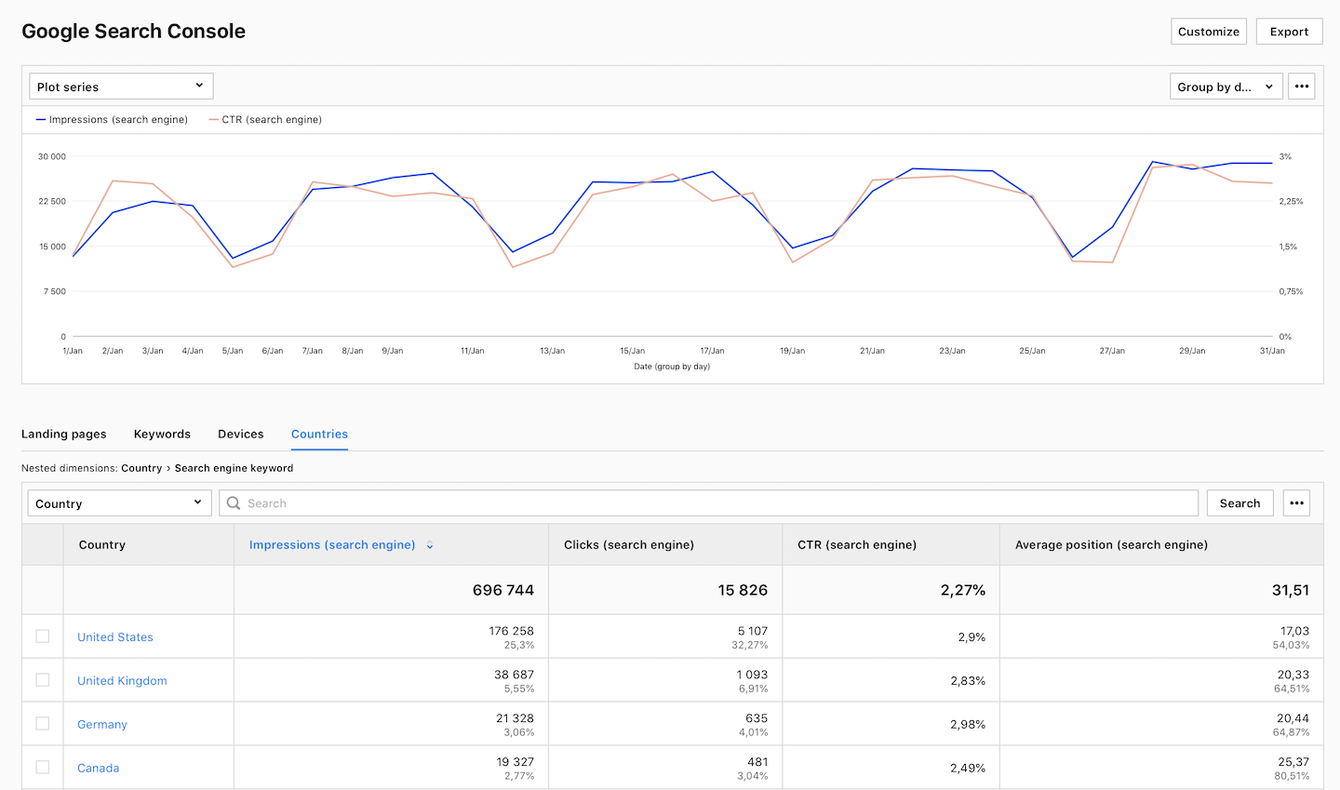Click the table search input field
The width and height of the screenshot is (1340, 790).
pos(709,503)
